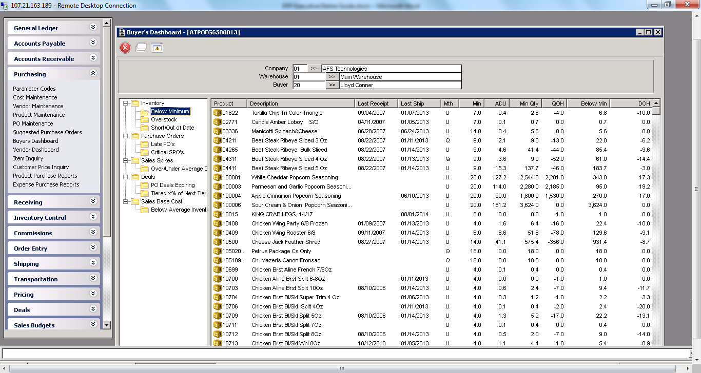Click the red Exit icon on the dashboard toolbar
The height and width of the screenshot is (373, 701).
(x=125, y=48)
